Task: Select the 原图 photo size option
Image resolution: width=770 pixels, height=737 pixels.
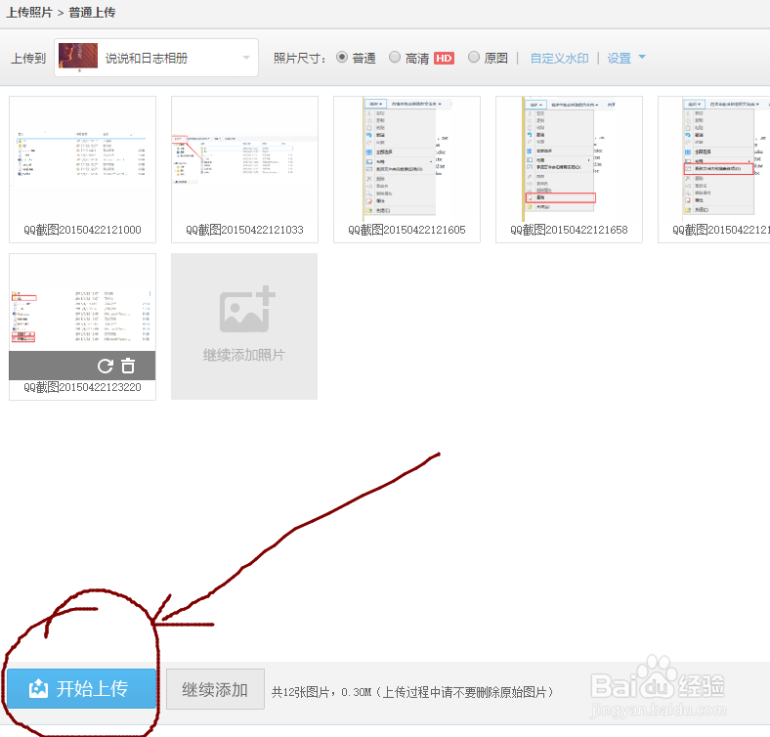Action: (x=473, y=58)
